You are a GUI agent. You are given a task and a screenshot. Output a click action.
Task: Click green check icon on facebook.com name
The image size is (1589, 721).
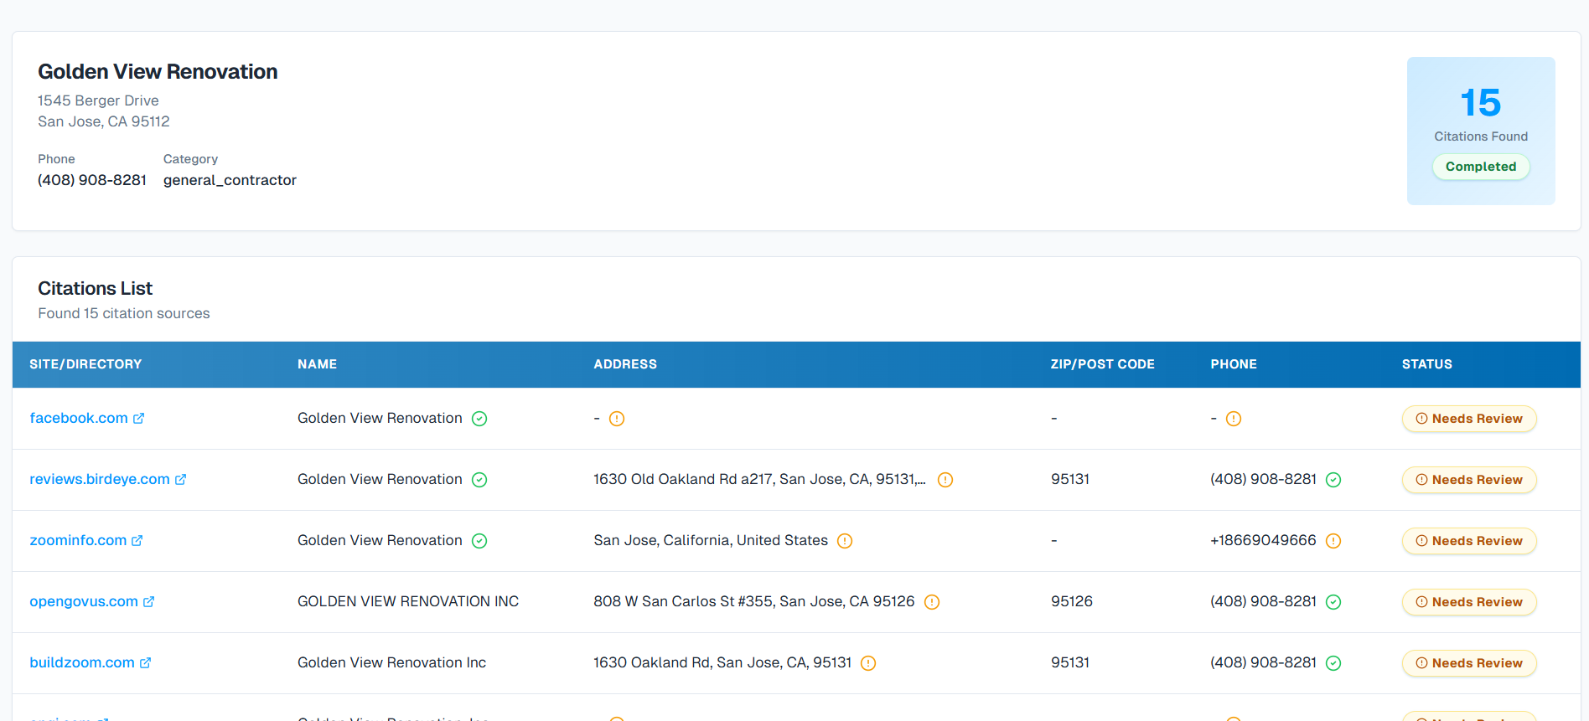[x=479, y=419]
